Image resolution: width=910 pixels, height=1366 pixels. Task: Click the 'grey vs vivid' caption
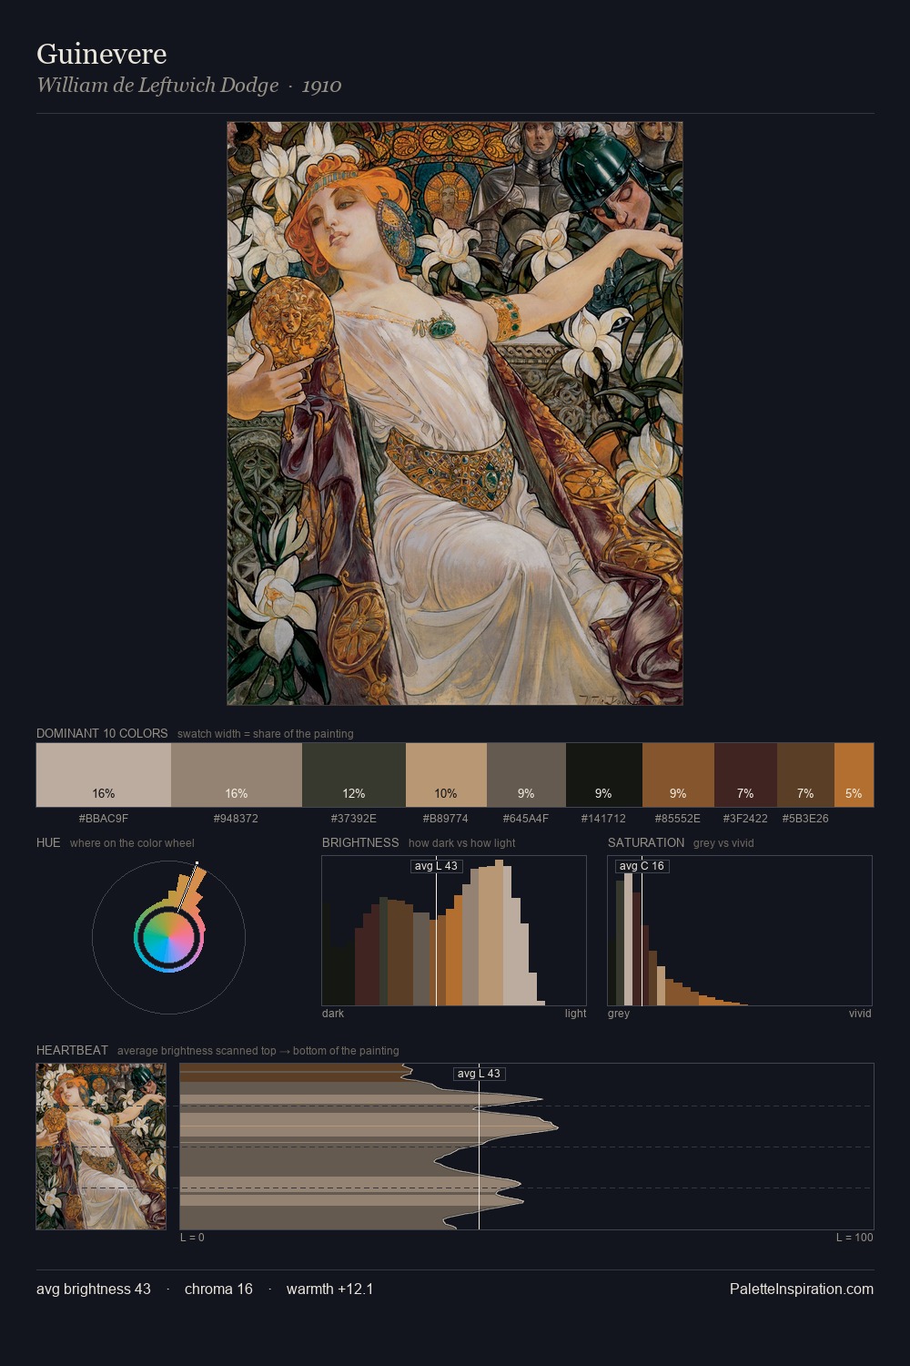pos(723,843)
